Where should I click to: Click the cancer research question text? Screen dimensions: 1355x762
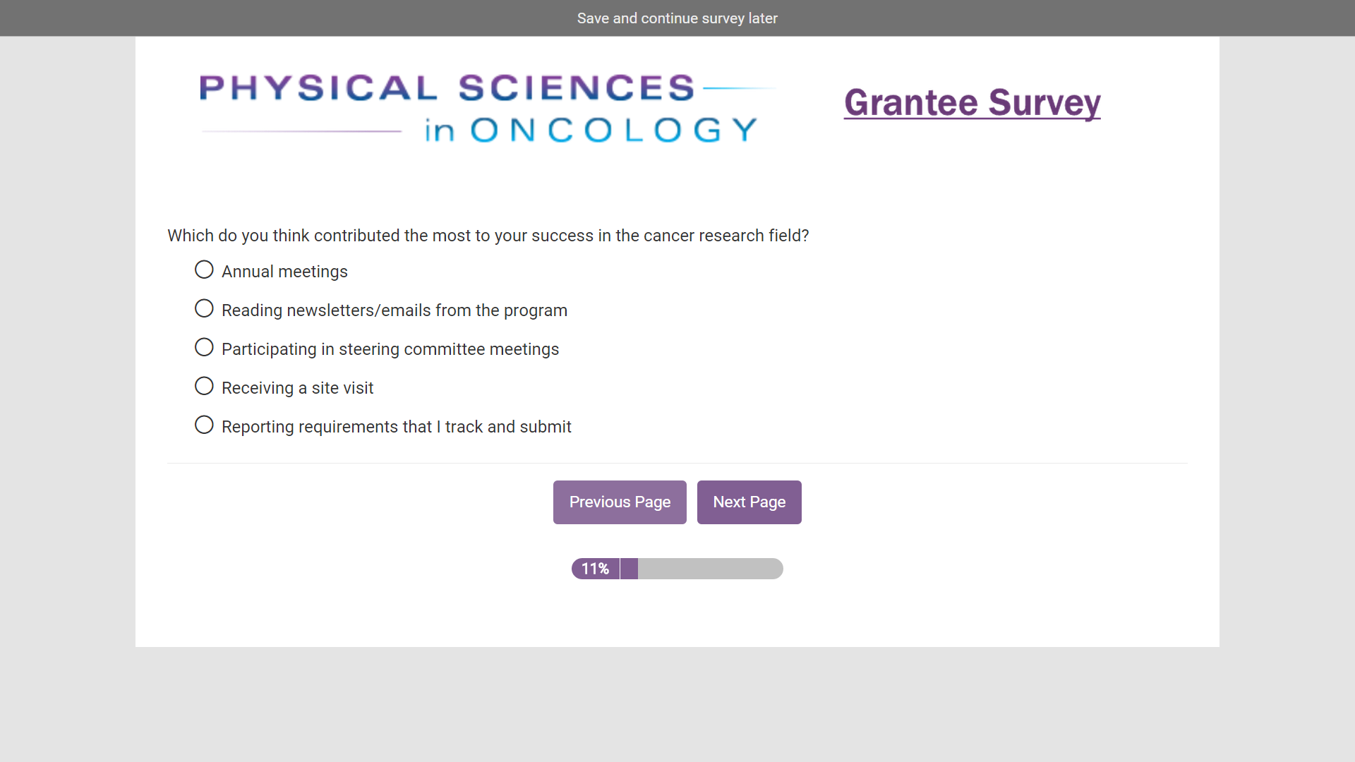488,236
